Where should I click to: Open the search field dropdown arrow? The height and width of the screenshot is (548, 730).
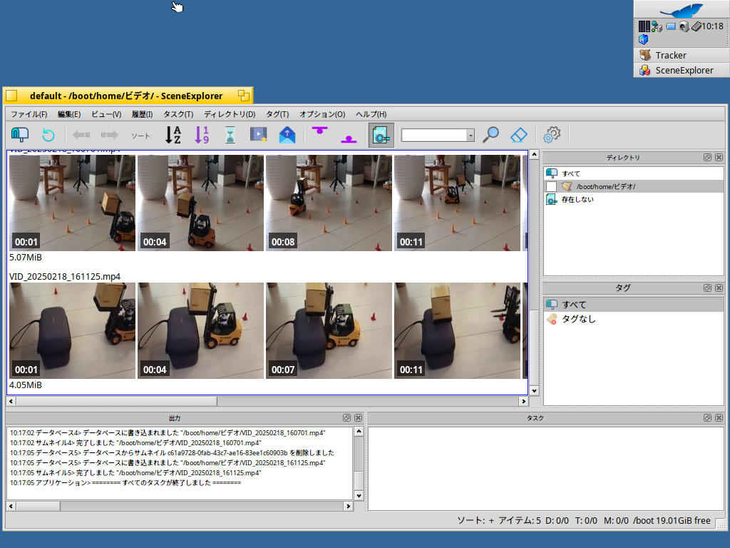coord(471,135)
